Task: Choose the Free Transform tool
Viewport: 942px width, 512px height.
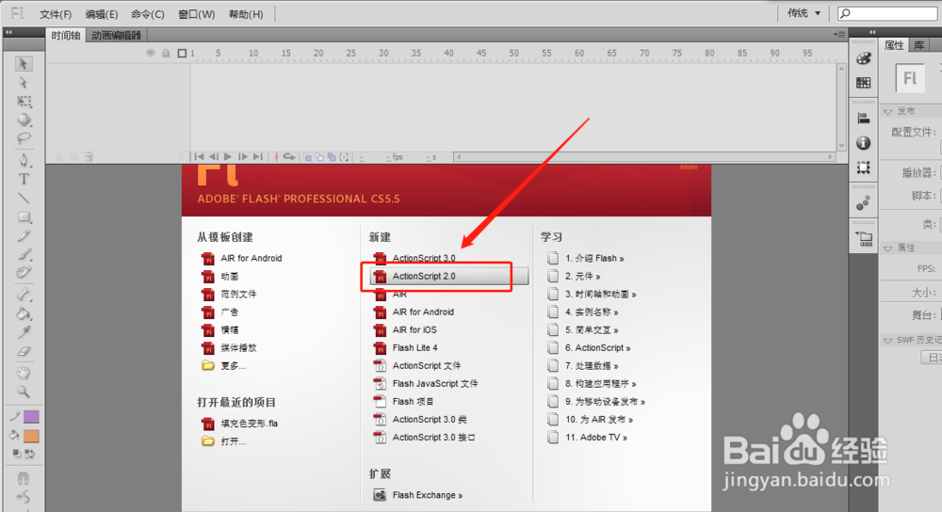Action: tap(24, 101)
